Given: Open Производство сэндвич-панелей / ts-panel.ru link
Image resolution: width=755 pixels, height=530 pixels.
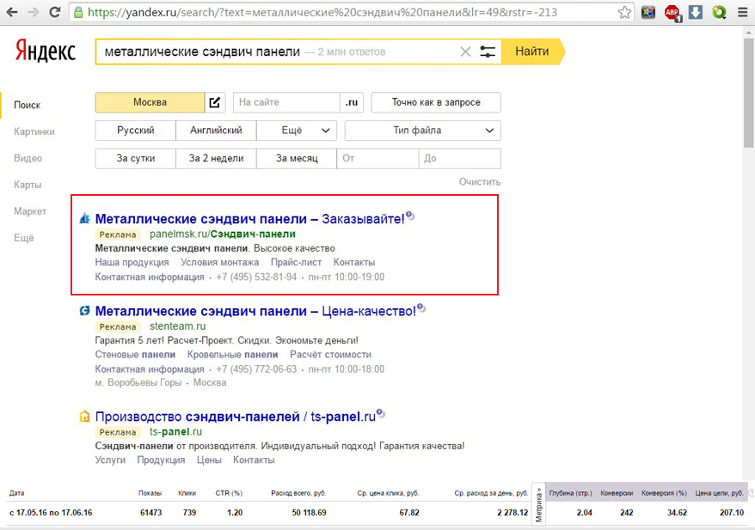Looking at the screenshot, I should (x=235, y=417).
